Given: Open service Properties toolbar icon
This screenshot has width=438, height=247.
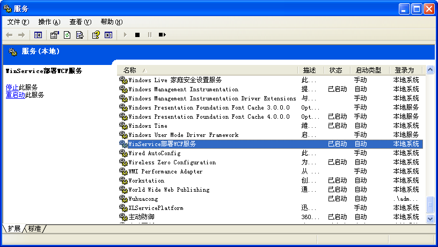Looking at the screenshot, I should click(x=54, y=35).
